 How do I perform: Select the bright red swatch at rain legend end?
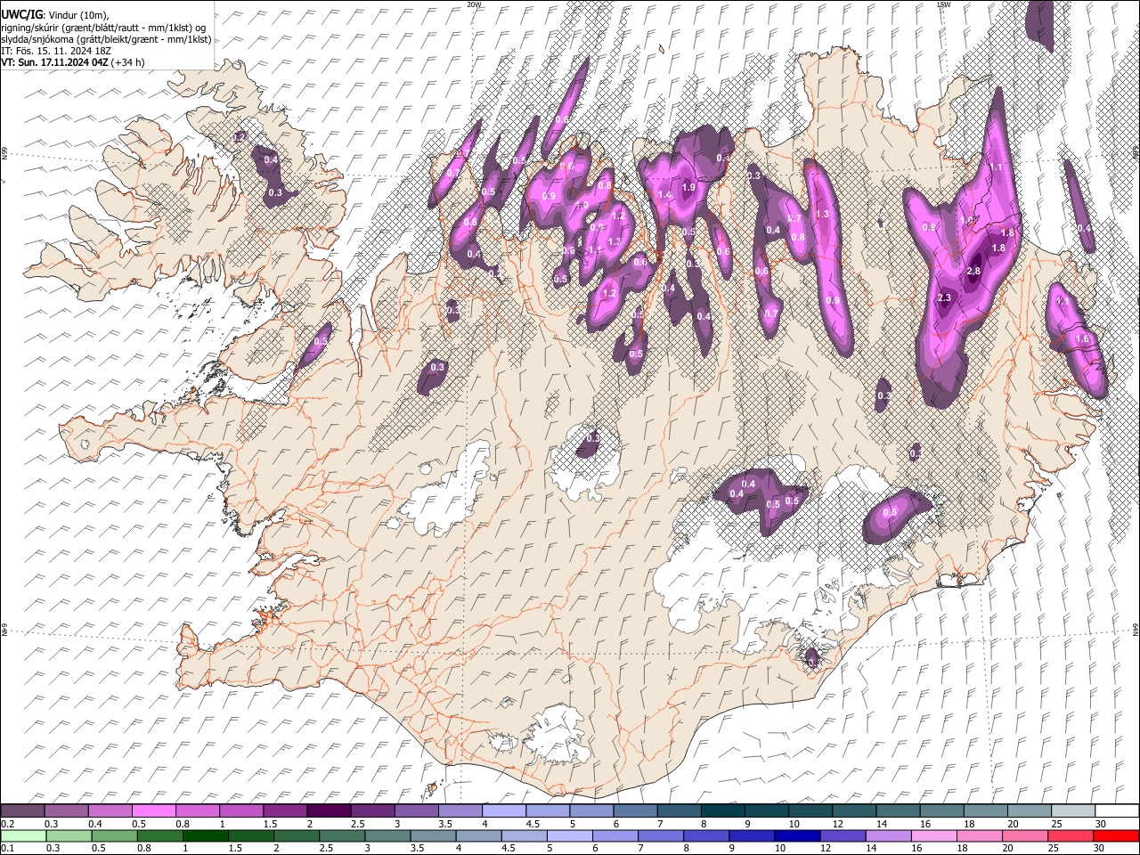[1116, 835]
